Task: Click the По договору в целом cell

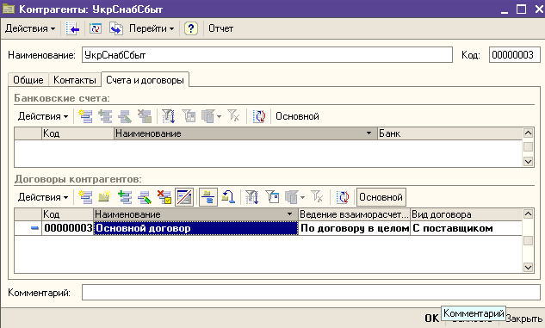Action: (355, 228)
